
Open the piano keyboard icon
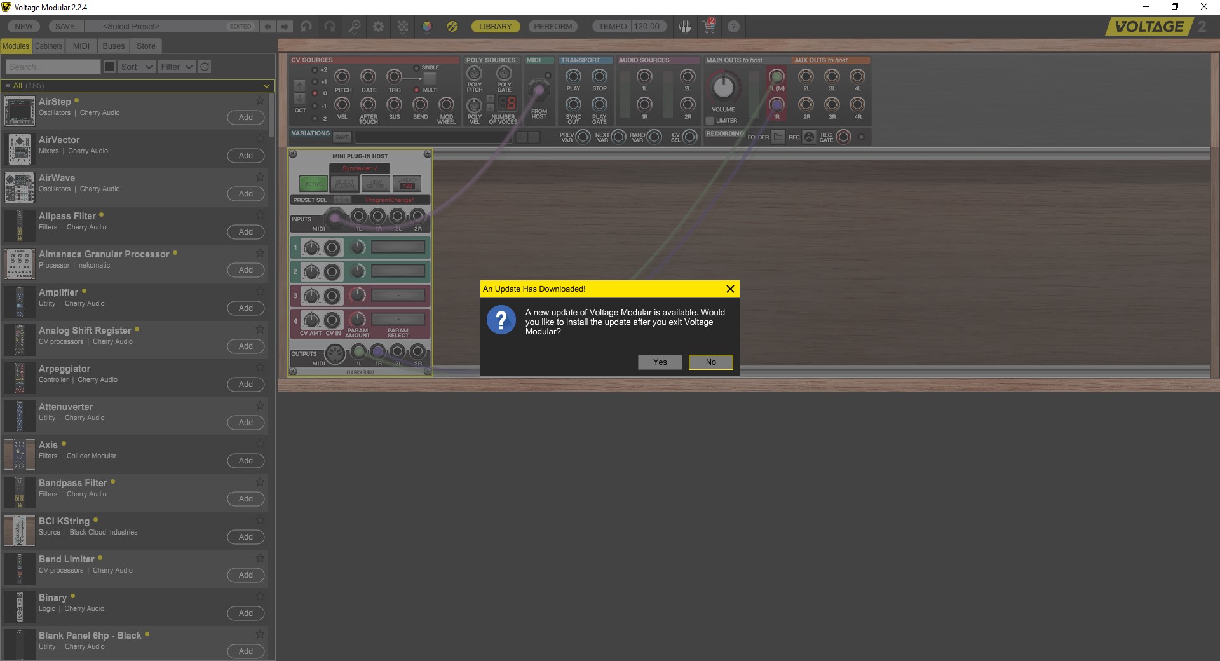coord(685,27)
